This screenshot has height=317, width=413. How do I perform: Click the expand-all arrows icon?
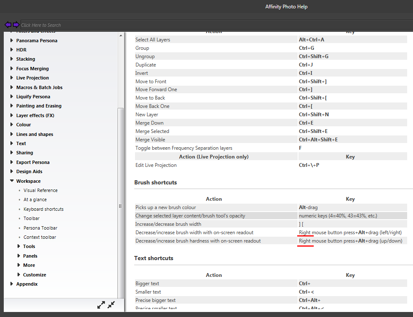[101, 305]
